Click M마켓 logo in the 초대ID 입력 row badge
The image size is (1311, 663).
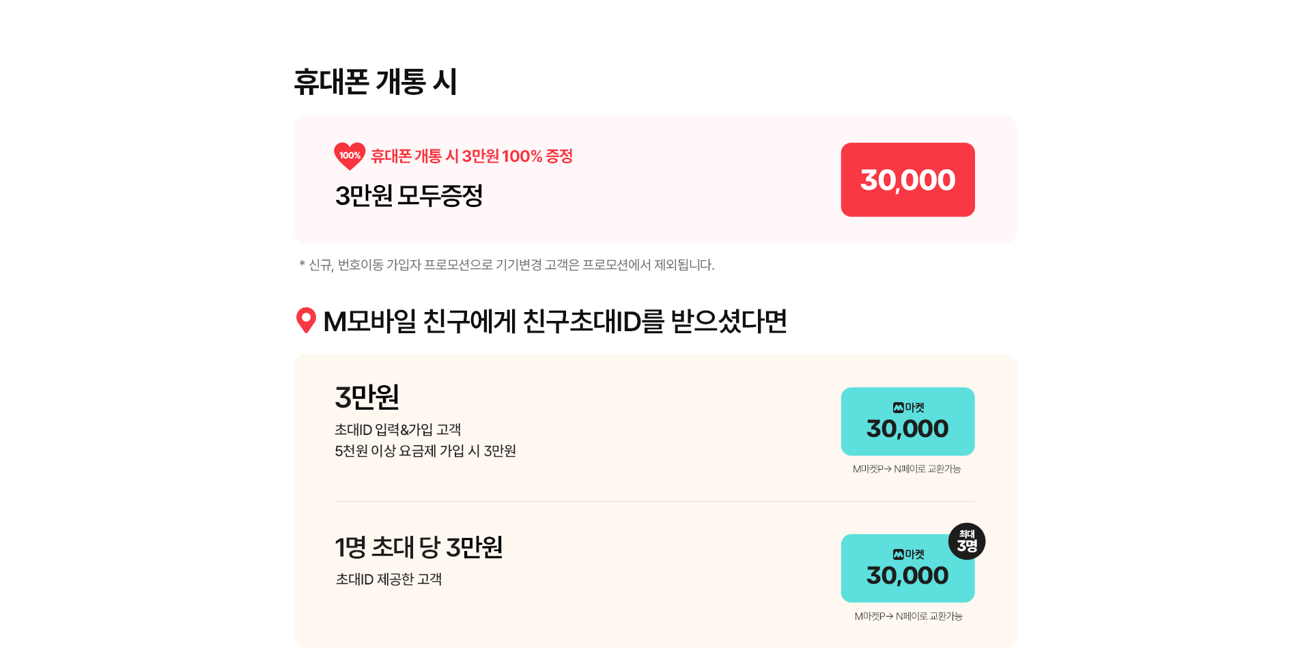pyautogui.click(x=908, y=408)
